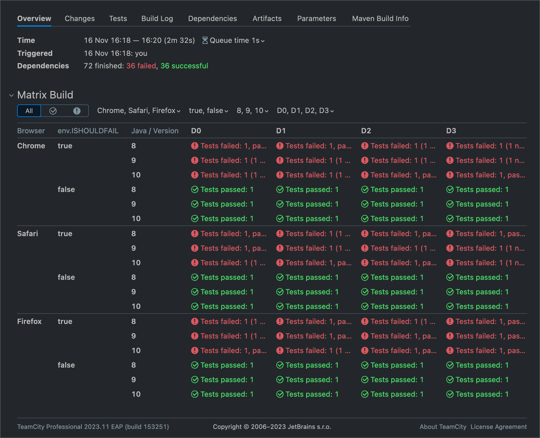Viewport: 540px width, 438px height.
Task: Click passed checkmark for Safari false Java 10 D3
Action: tap(450, 307)
